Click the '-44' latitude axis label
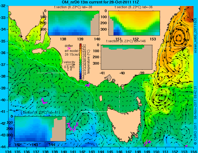The width and height of the screenshot is (198, 153). (3, 147)
